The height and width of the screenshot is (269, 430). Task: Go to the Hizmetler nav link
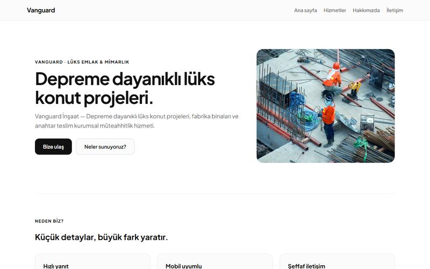point(334,10)
